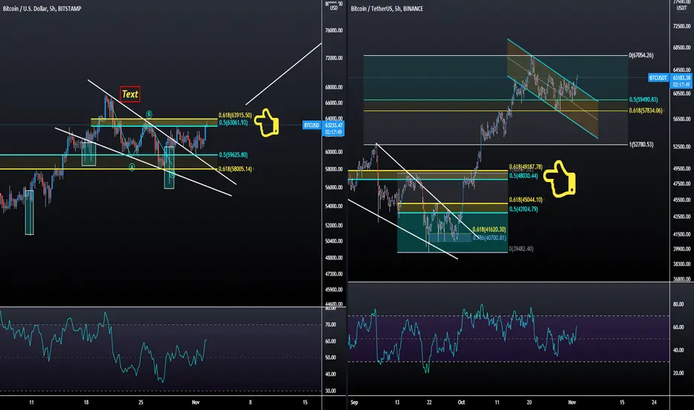Click Sep on the BINANCE time axis
The image size is (694, 410).
point(354,403)
